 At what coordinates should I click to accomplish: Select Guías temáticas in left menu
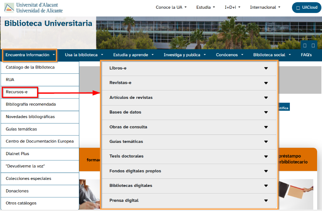(x=40, y=129)
